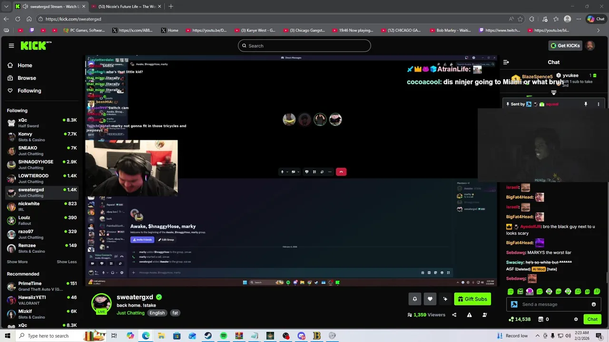The height and width of the screenshot is (342, 609).
Task: Open the user profile avatar menu
Action: click(x=590, y=46)
